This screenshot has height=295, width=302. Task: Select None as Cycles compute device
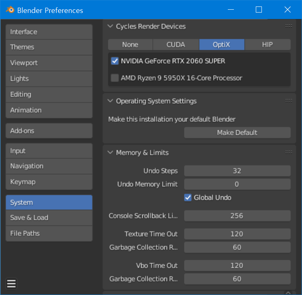[130, 45]
